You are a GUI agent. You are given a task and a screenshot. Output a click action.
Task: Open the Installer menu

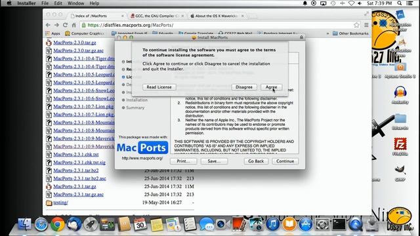coord(26,3)
